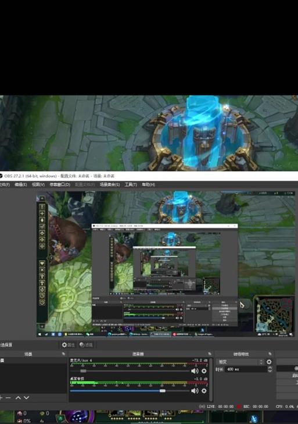298x424 pixels.
Task: Open the 编辑(E) menu
Action: (x=21, y=184)
